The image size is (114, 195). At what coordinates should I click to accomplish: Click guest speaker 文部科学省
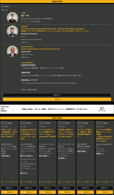[25, 73]
